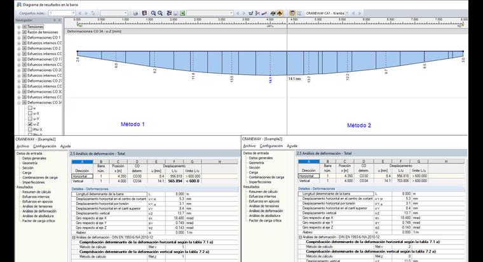
Task: Click the pick-set cursor icon after Conjuntos arrows
Action: (93, 13)
